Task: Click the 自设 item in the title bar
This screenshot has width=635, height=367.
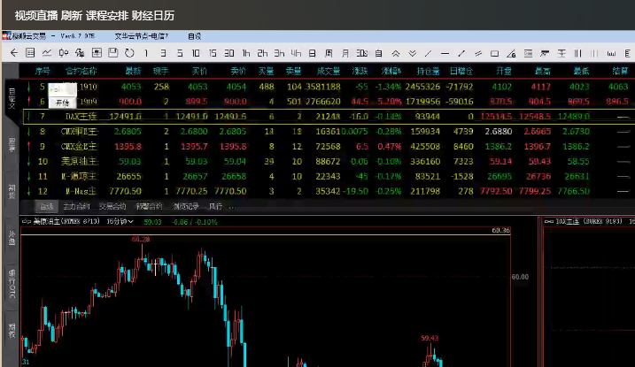Action: (x=194, y=36)
